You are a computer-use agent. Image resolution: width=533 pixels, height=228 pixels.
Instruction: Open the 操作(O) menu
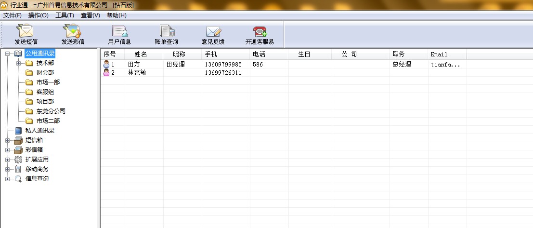39,15
